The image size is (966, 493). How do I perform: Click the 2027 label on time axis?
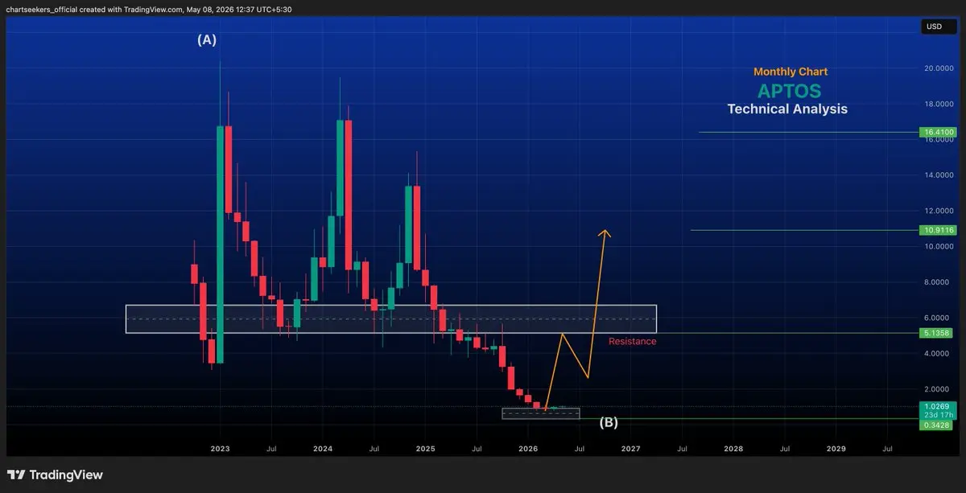click(x=631, y=448)
